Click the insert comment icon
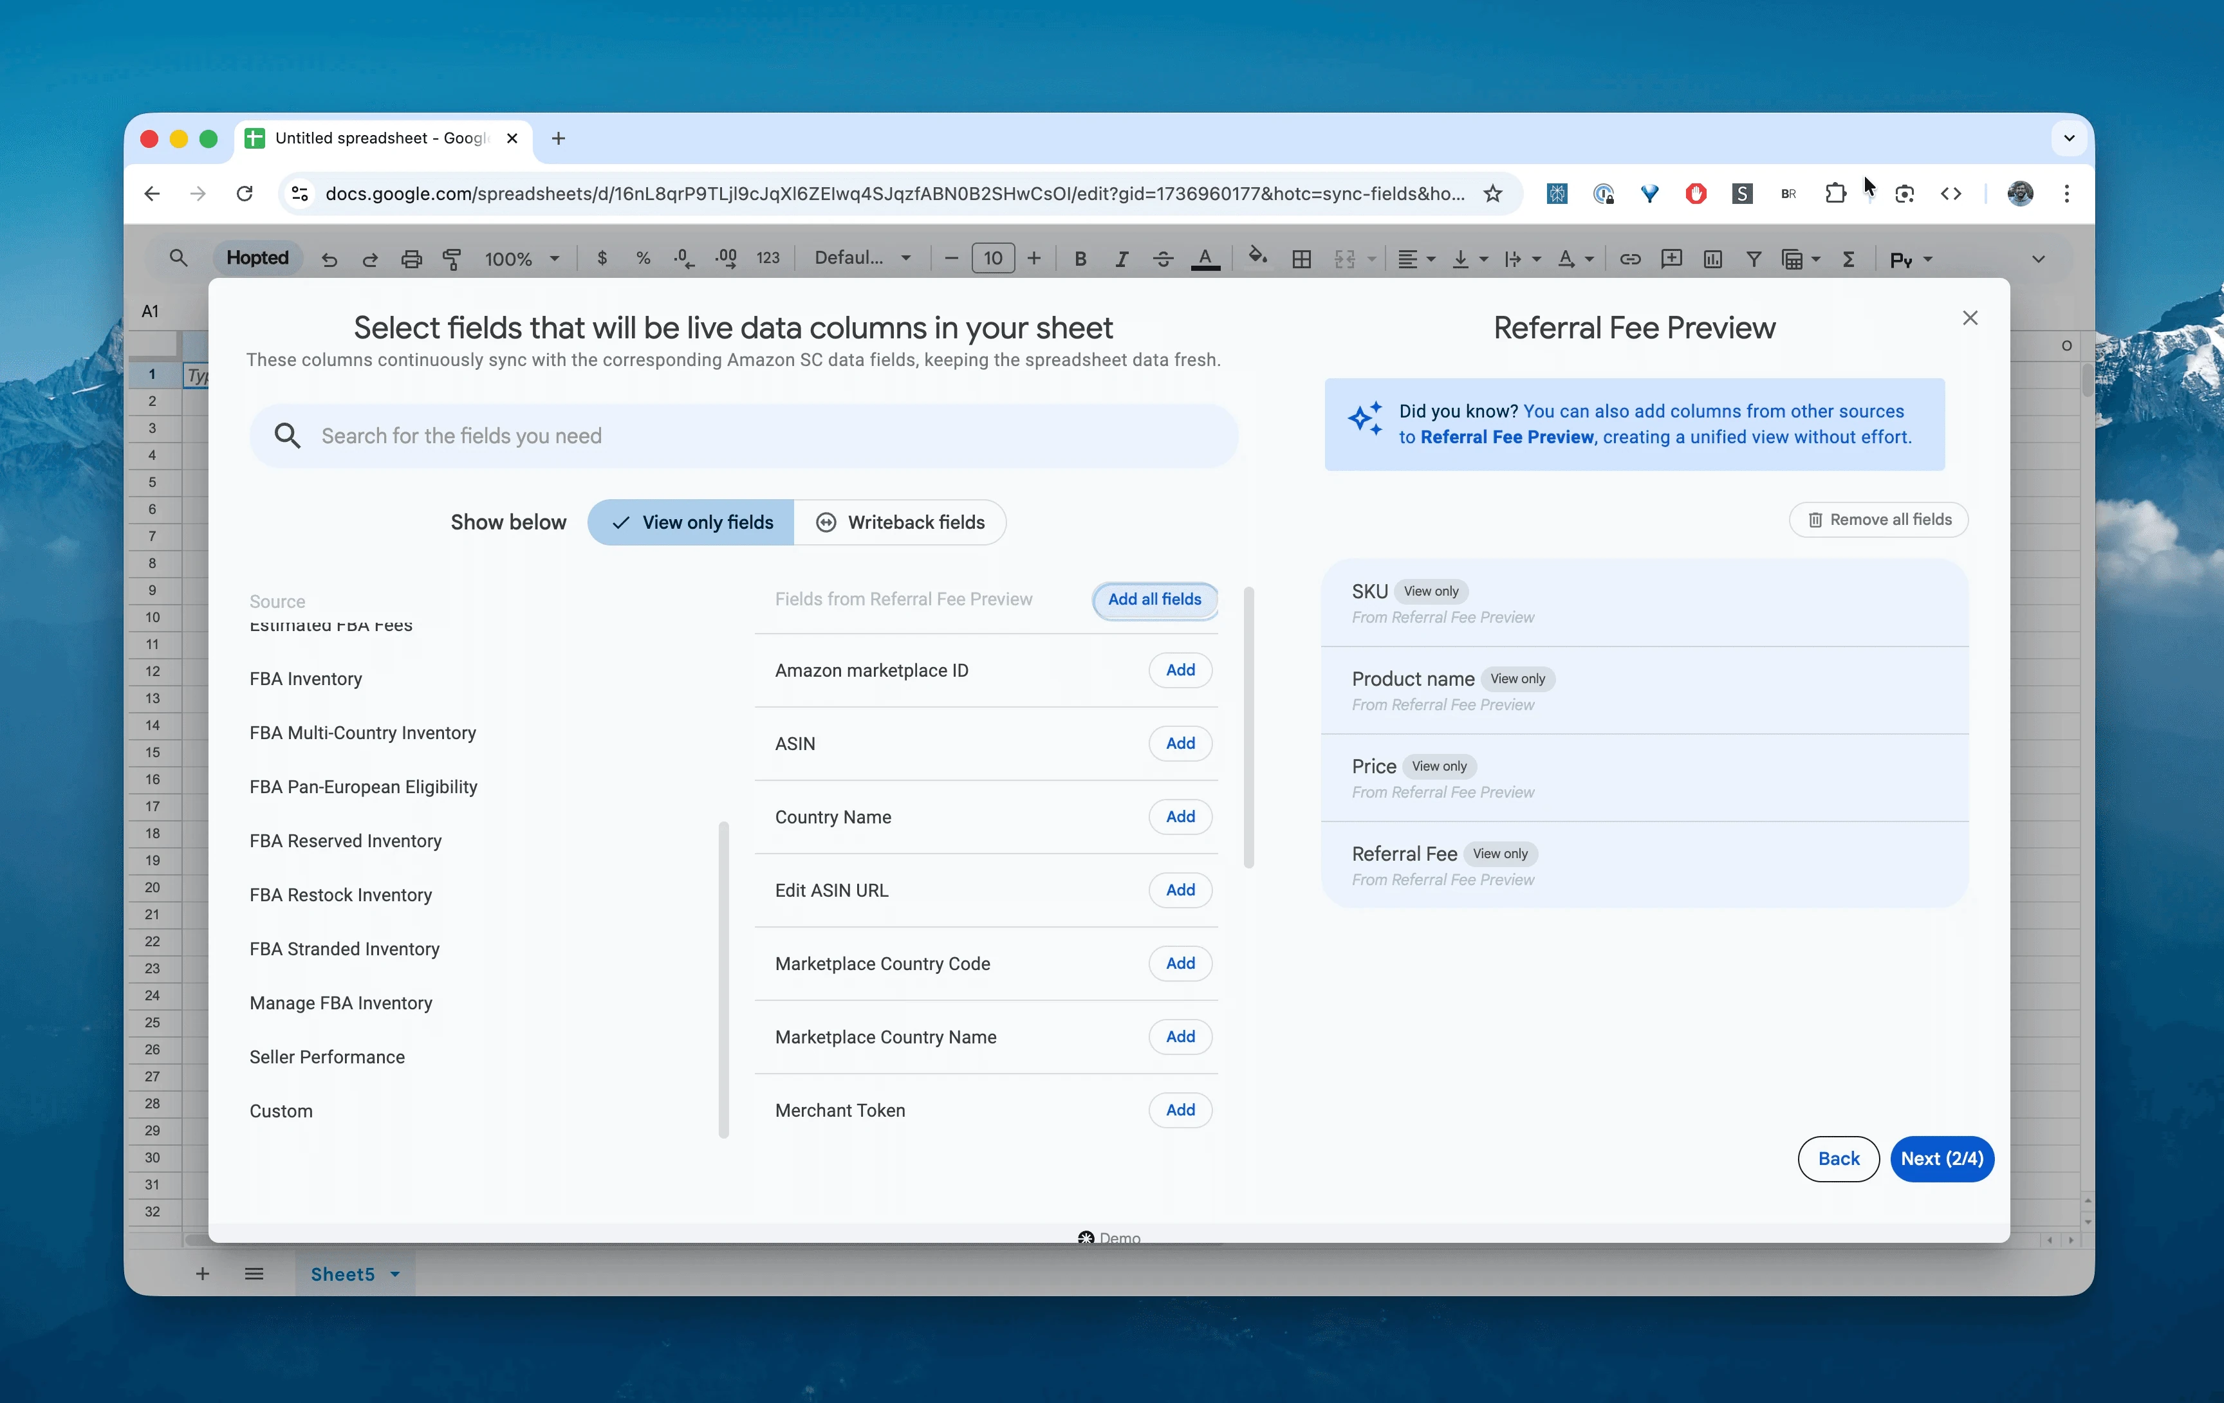This screenshot has height=1403, width=2224. click(1671, 259)
